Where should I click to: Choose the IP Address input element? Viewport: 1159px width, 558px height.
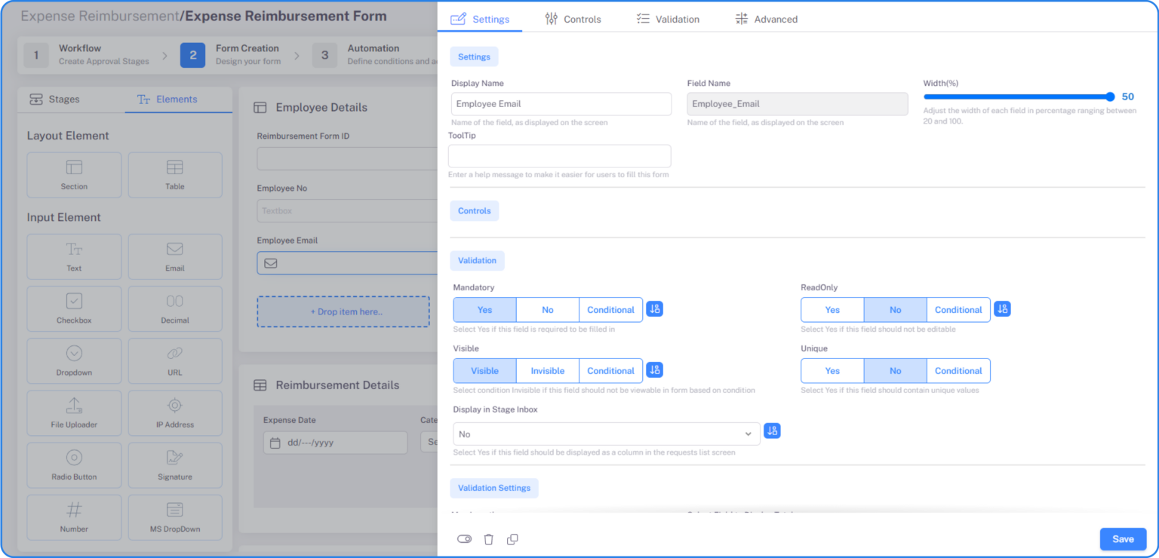pos(174,413)
